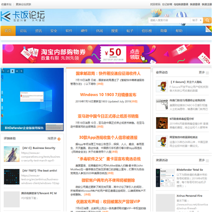The image size is (212, 212).
Task: Click the 点击领取 banner button
Action: click(135, 54)
